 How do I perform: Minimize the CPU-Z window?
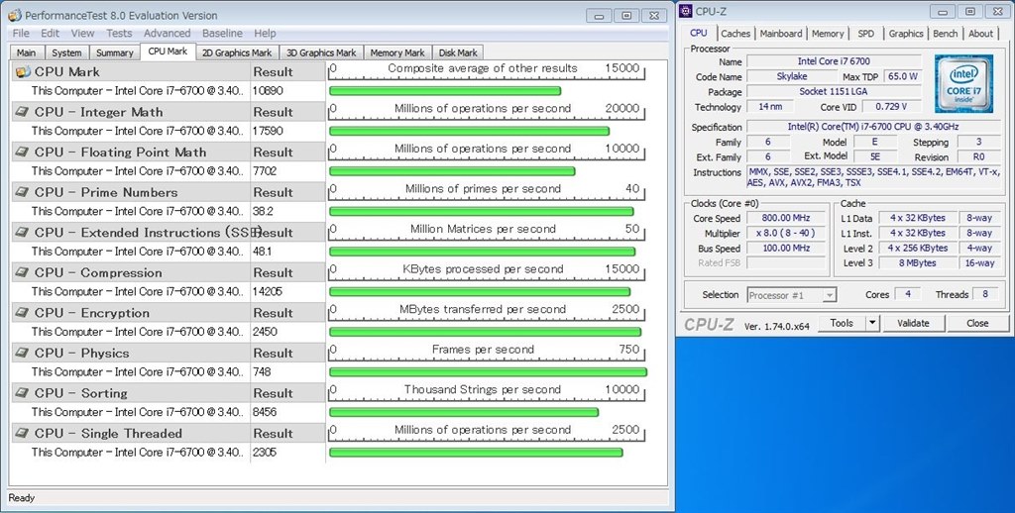(944, 11)
